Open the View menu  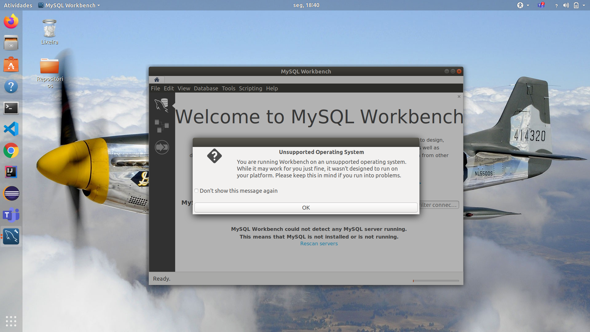[184, 88]
